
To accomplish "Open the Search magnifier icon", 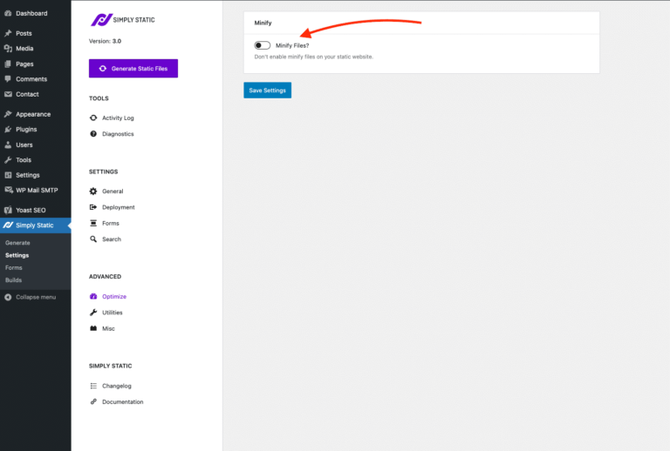I will coord(93,239).
